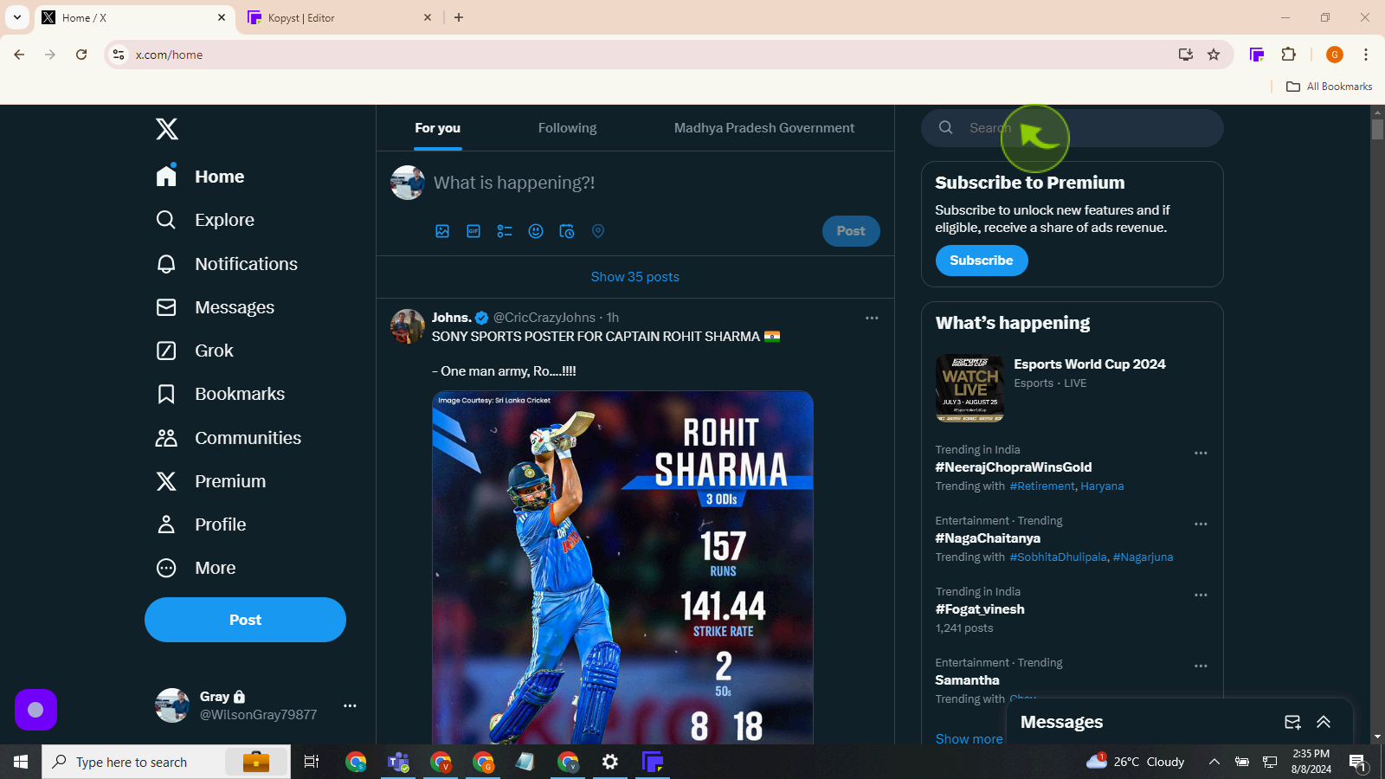This screenshot has width=1385, height=779.
Task: Open tab search dropdown arrow
Action: click(x=17, y=17)
